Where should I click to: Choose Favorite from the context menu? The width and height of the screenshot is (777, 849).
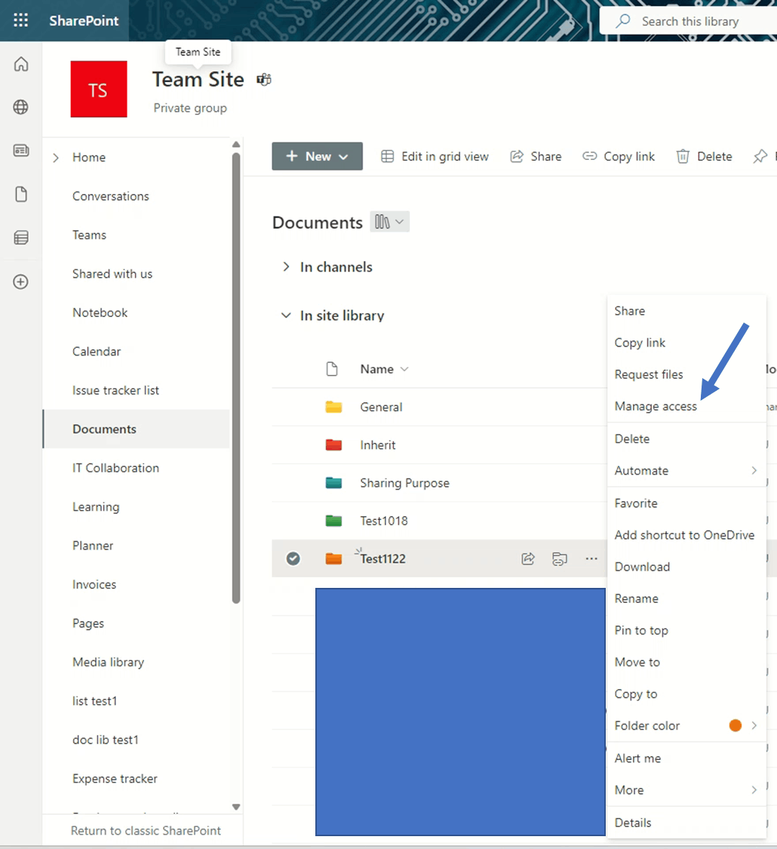click(686, 503)
